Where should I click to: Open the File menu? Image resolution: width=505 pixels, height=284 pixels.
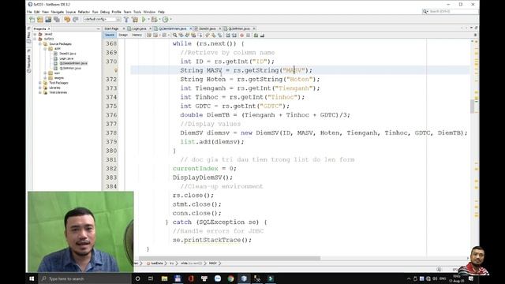(29, 12)
